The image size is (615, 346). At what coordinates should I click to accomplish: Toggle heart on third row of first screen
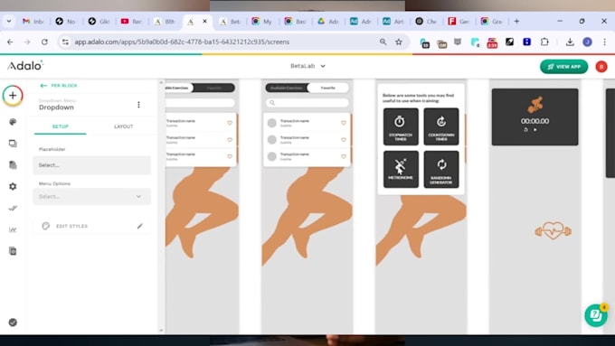pos(230,156)
